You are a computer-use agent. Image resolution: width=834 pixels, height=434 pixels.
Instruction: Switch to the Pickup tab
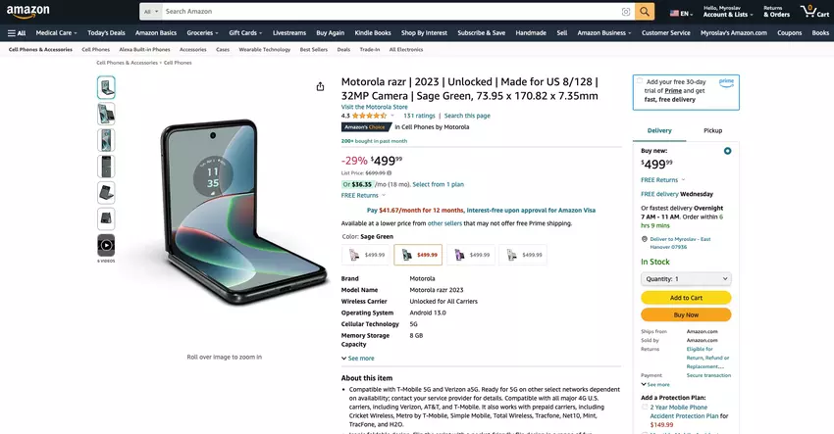(x=712, y=130)
